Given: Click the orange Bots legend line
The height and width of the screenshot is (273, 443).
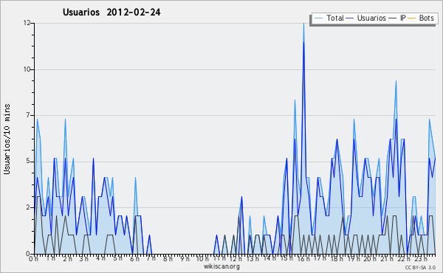Looking at the screenshot, I should point(412,18).
